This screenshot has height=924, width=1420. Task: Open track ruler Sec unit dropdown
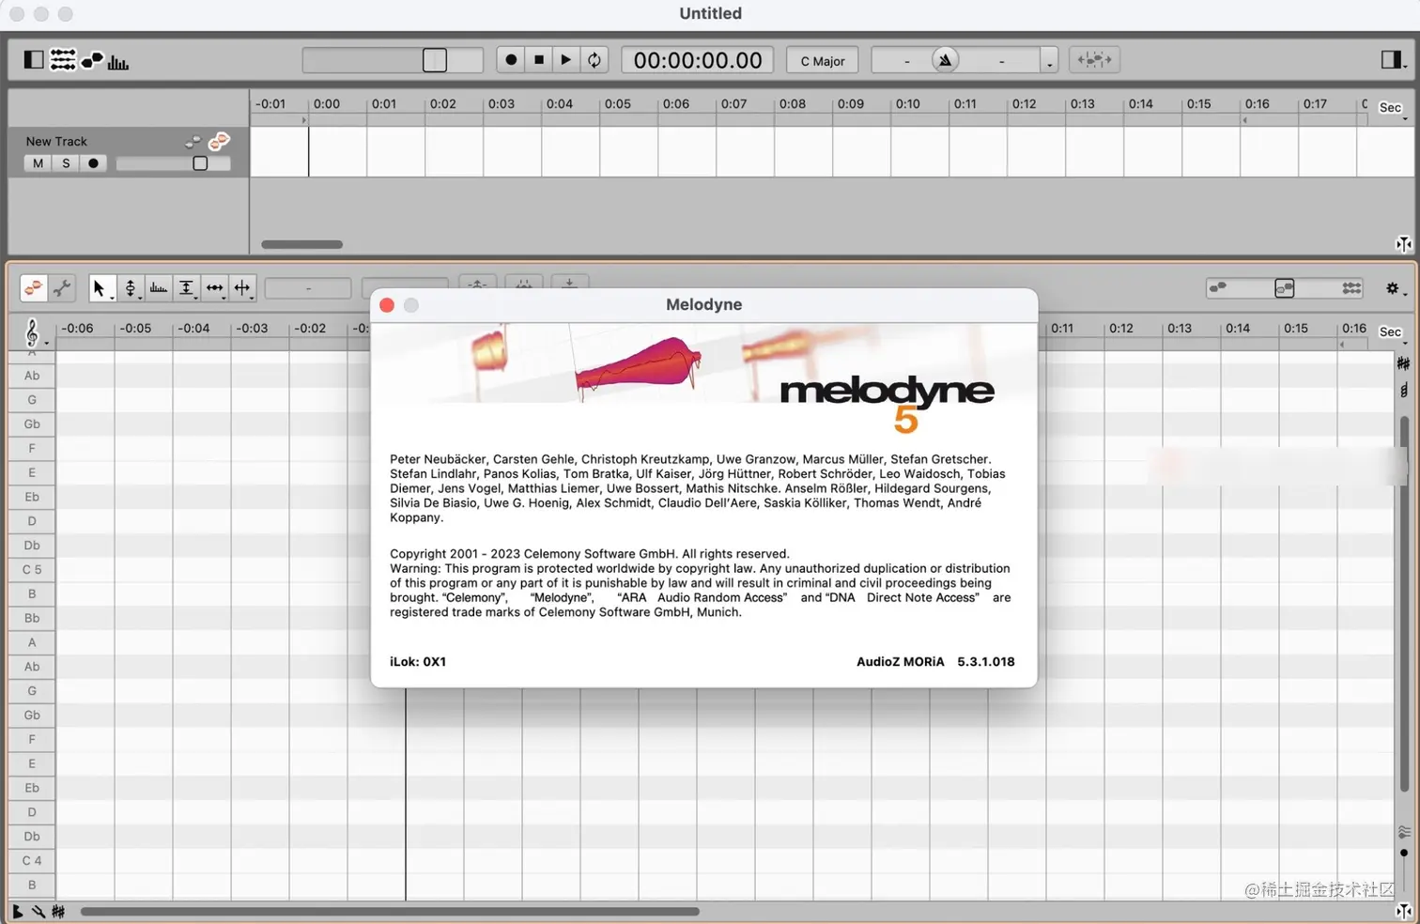1393,108
